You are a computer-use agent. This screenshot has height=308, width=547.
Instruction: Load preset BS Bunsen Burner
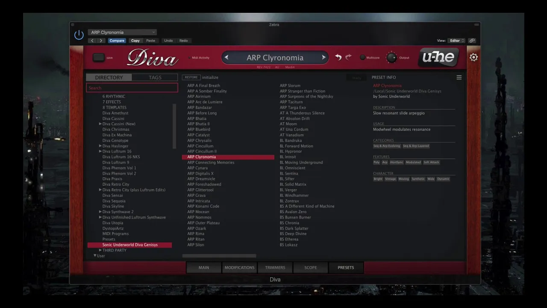click(x=295, y=217)
